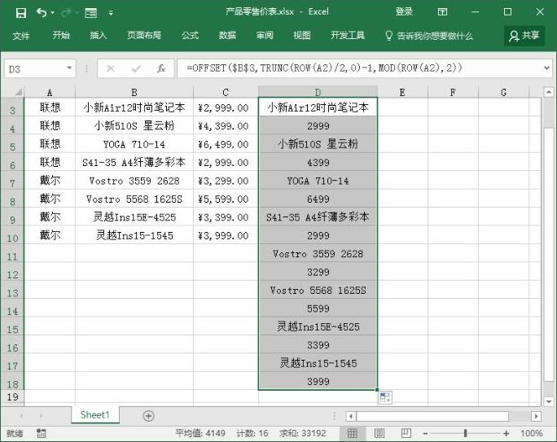This screenshot has width=557, height=442.
Task: Click the form icon in quick access toolbar
Action: pos(91,14)
